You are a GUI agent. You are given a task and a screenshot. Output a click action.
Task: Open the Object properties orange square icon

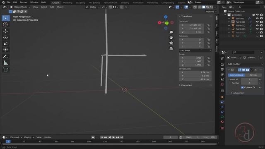coord(222,97)
